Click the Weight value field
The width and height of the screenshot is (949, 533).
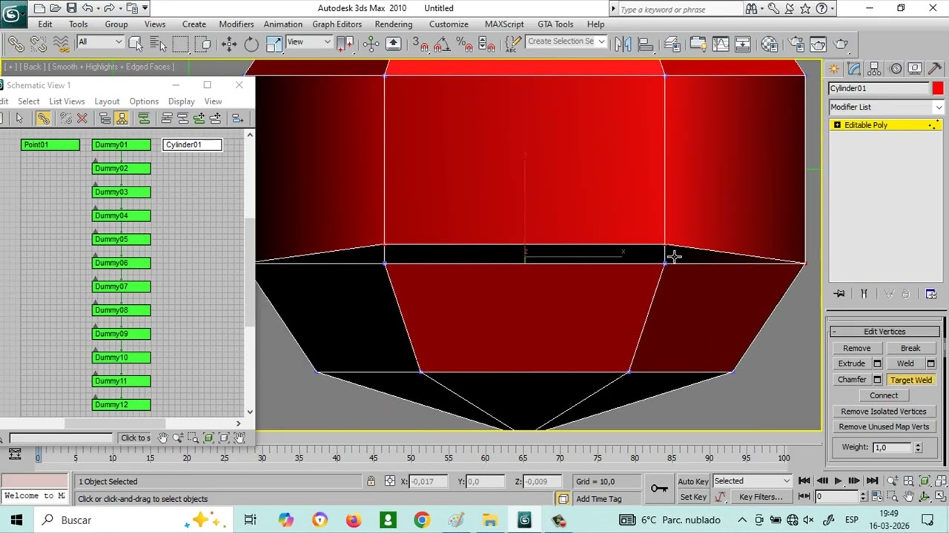click(891, 447)
